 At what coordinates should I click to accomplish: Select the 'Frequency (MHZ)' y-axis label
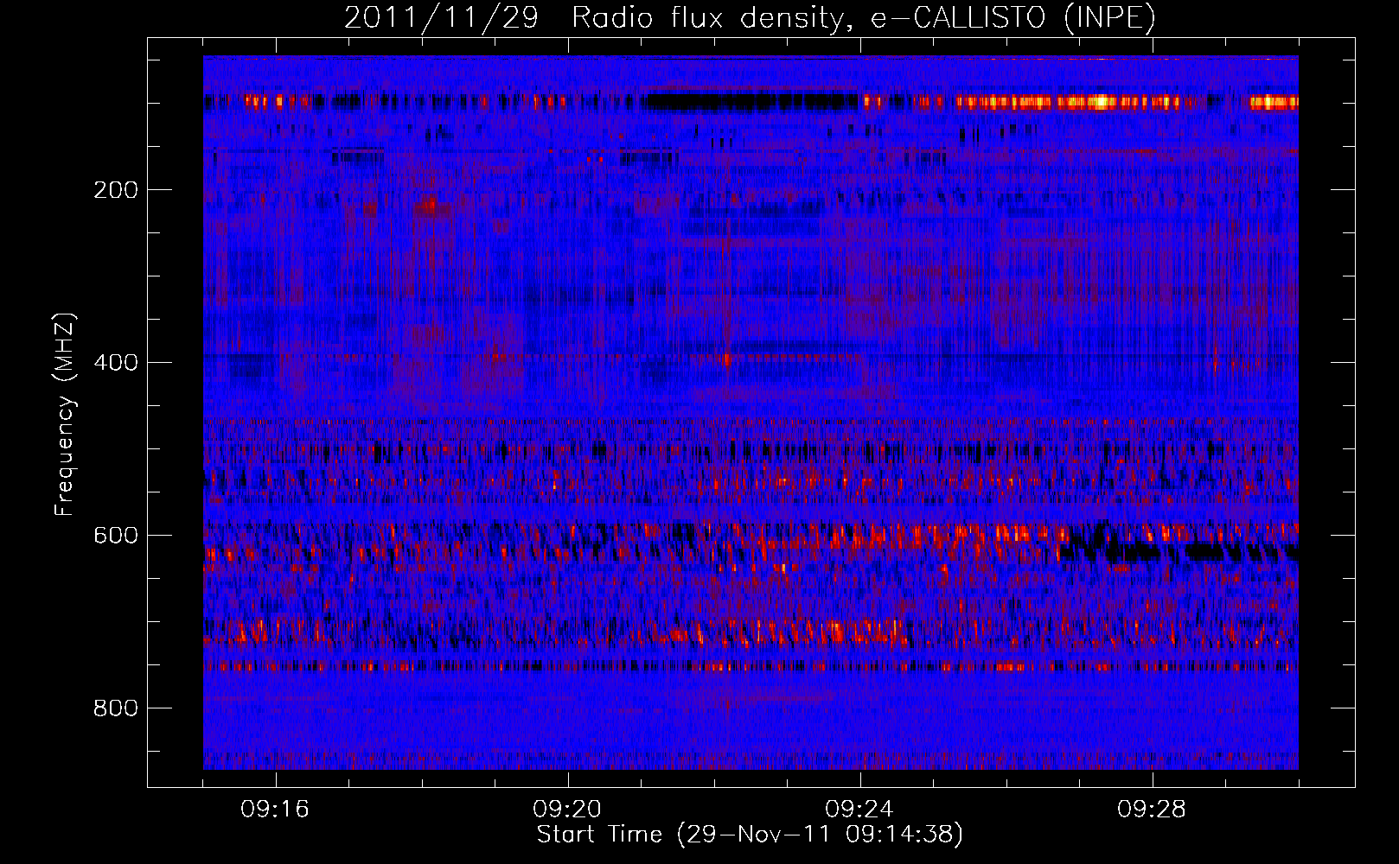(x=65, y=415)
